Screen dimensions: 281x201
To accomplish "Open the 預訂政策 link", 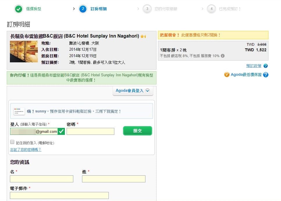I will pyautogui.click(x=254, y=66).
